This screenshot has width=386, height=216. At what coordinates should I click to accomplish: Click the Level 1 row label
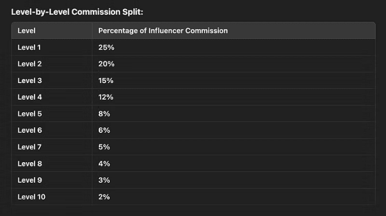coord(29,48)
